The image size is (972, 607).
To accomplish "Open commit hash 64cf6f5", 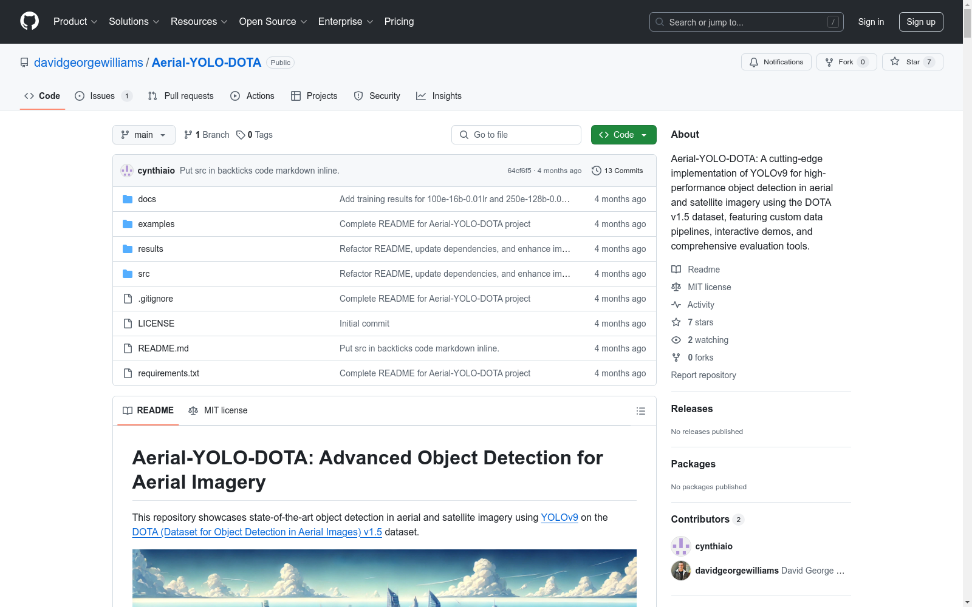I will click(x=519, y=171).
